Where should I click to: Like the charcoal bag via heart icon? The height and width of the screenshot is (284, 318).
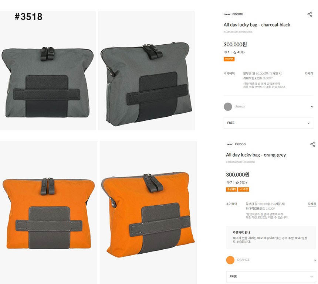(x=226, y=52)
